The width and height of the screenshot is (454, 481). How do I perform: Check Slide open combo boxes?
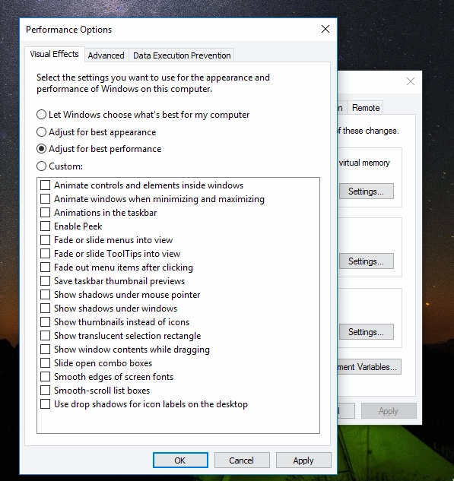[46, 363]
